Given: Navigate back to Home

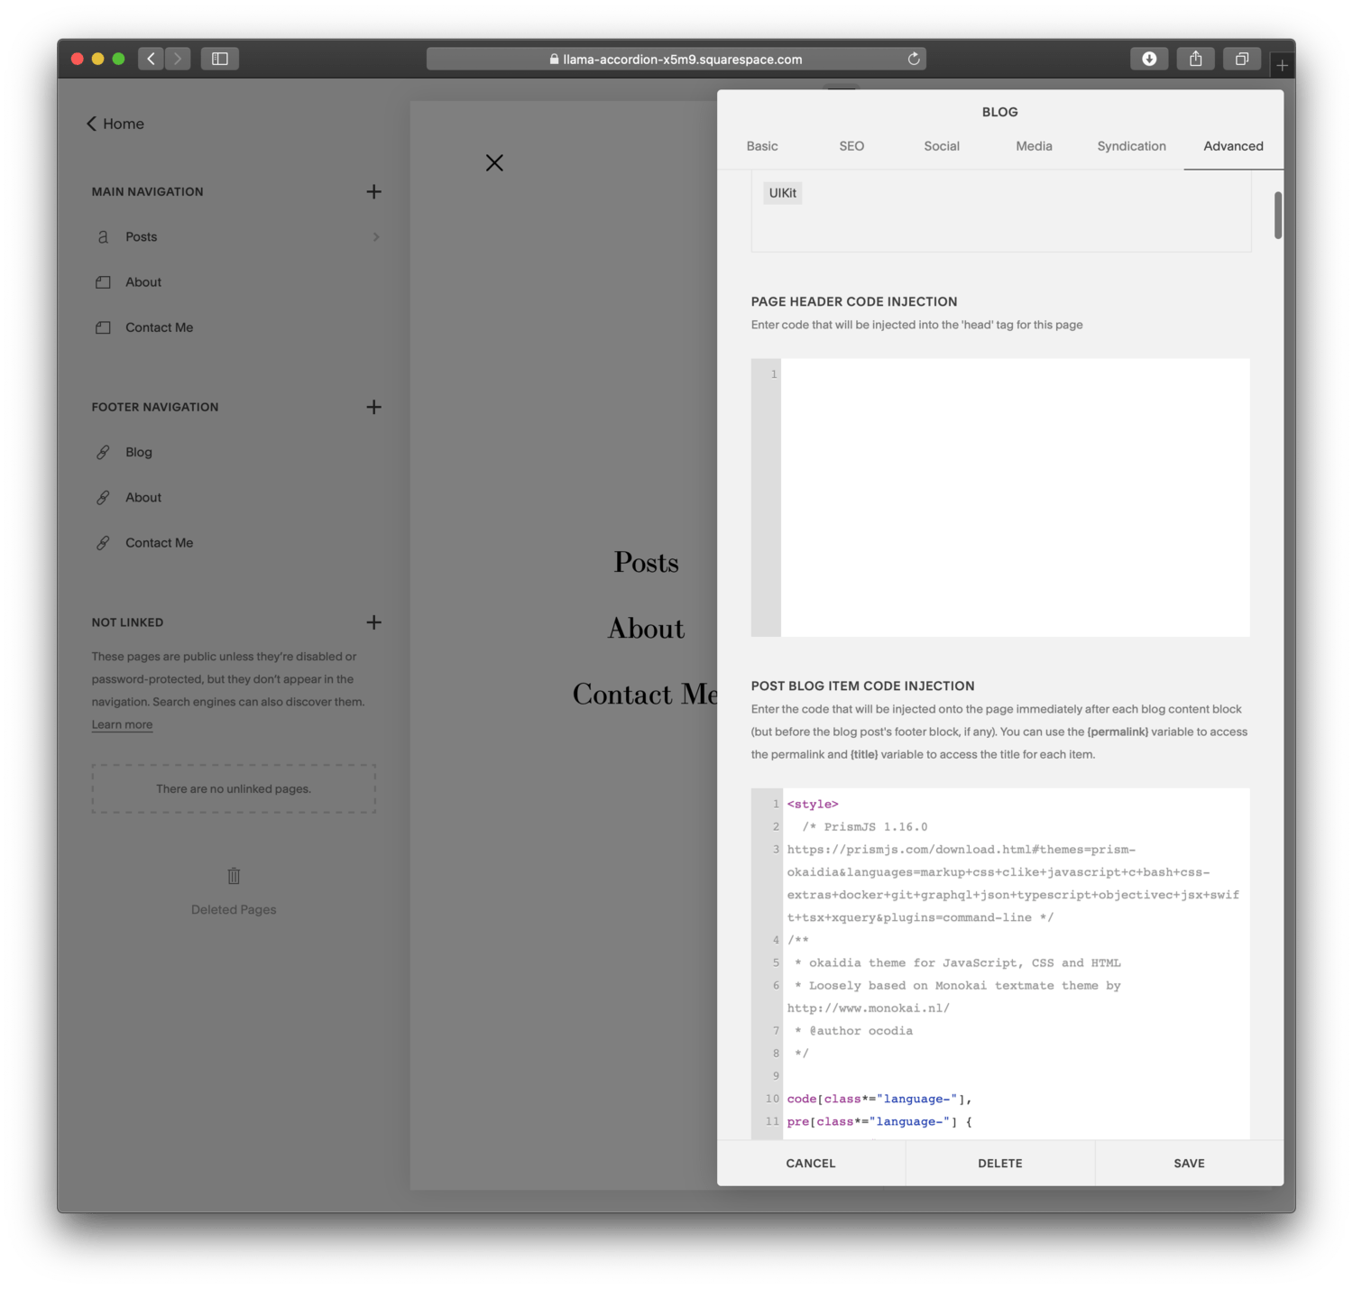Looking at the screenshot, I should point(115,124).
